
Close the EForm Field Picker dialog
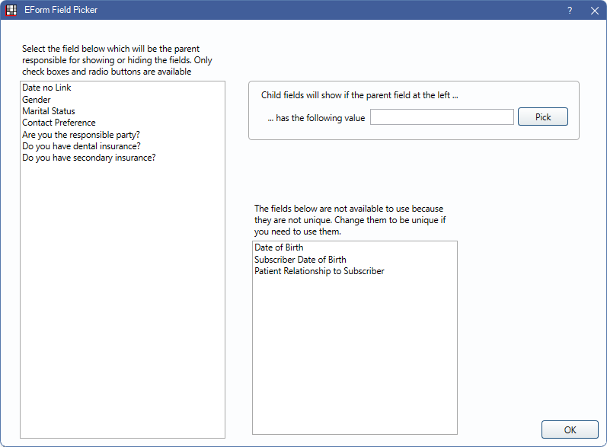coord(594,11)
